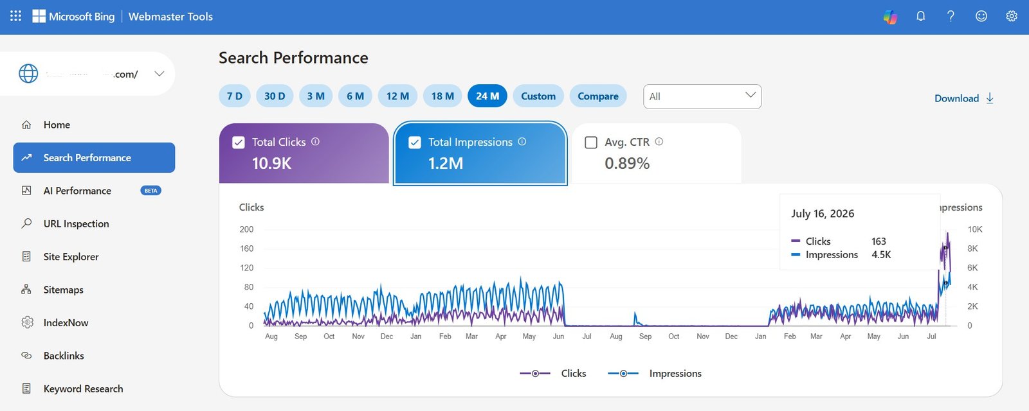
Task: Select the 12 M time range
Action: (x=397, y=96)
